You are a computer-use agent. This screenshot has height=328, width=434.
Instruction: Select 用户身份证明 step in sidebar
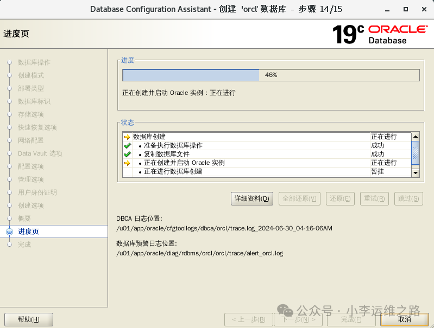(37, 192)
